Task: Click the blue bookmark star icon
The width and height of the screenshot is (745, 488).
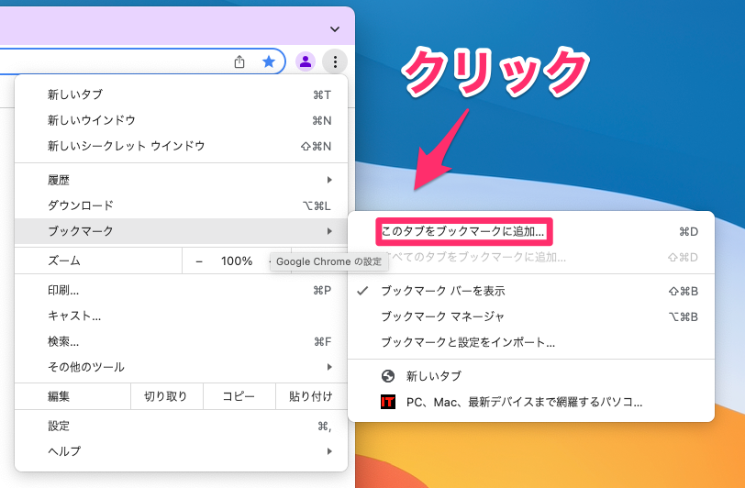Action: pos(269,61)
